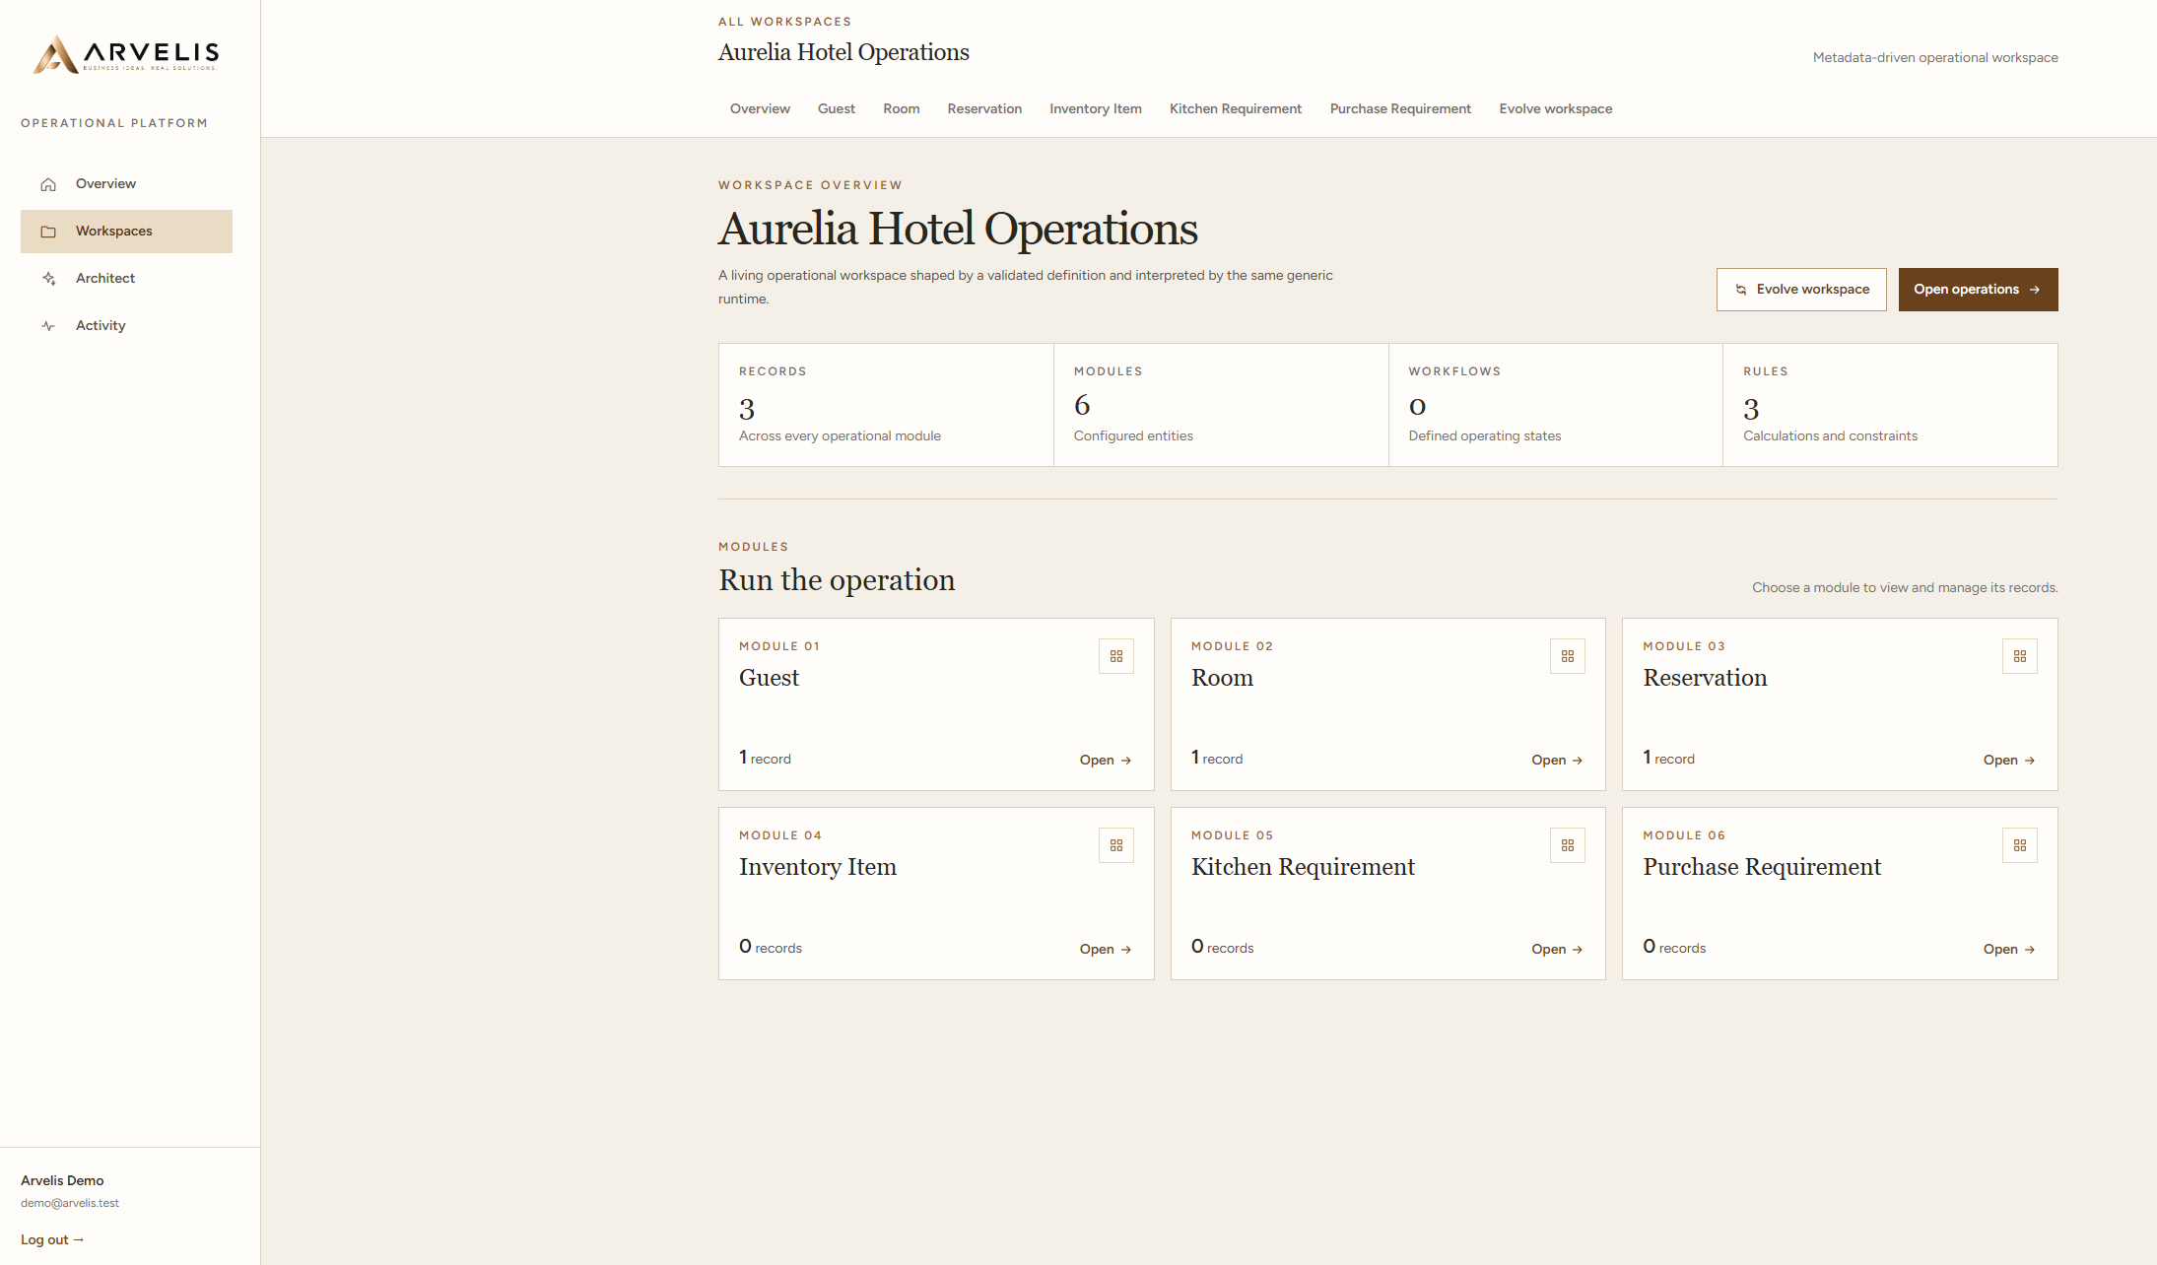Screen dimensions: 2157x1265
Task: Click the folder icon beside Workspaces
Action: [48, 232]
